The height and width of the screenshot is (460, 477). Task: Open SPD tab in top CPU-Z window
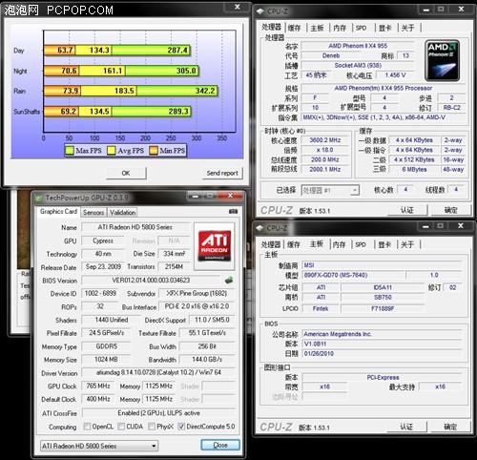point(361,28)
